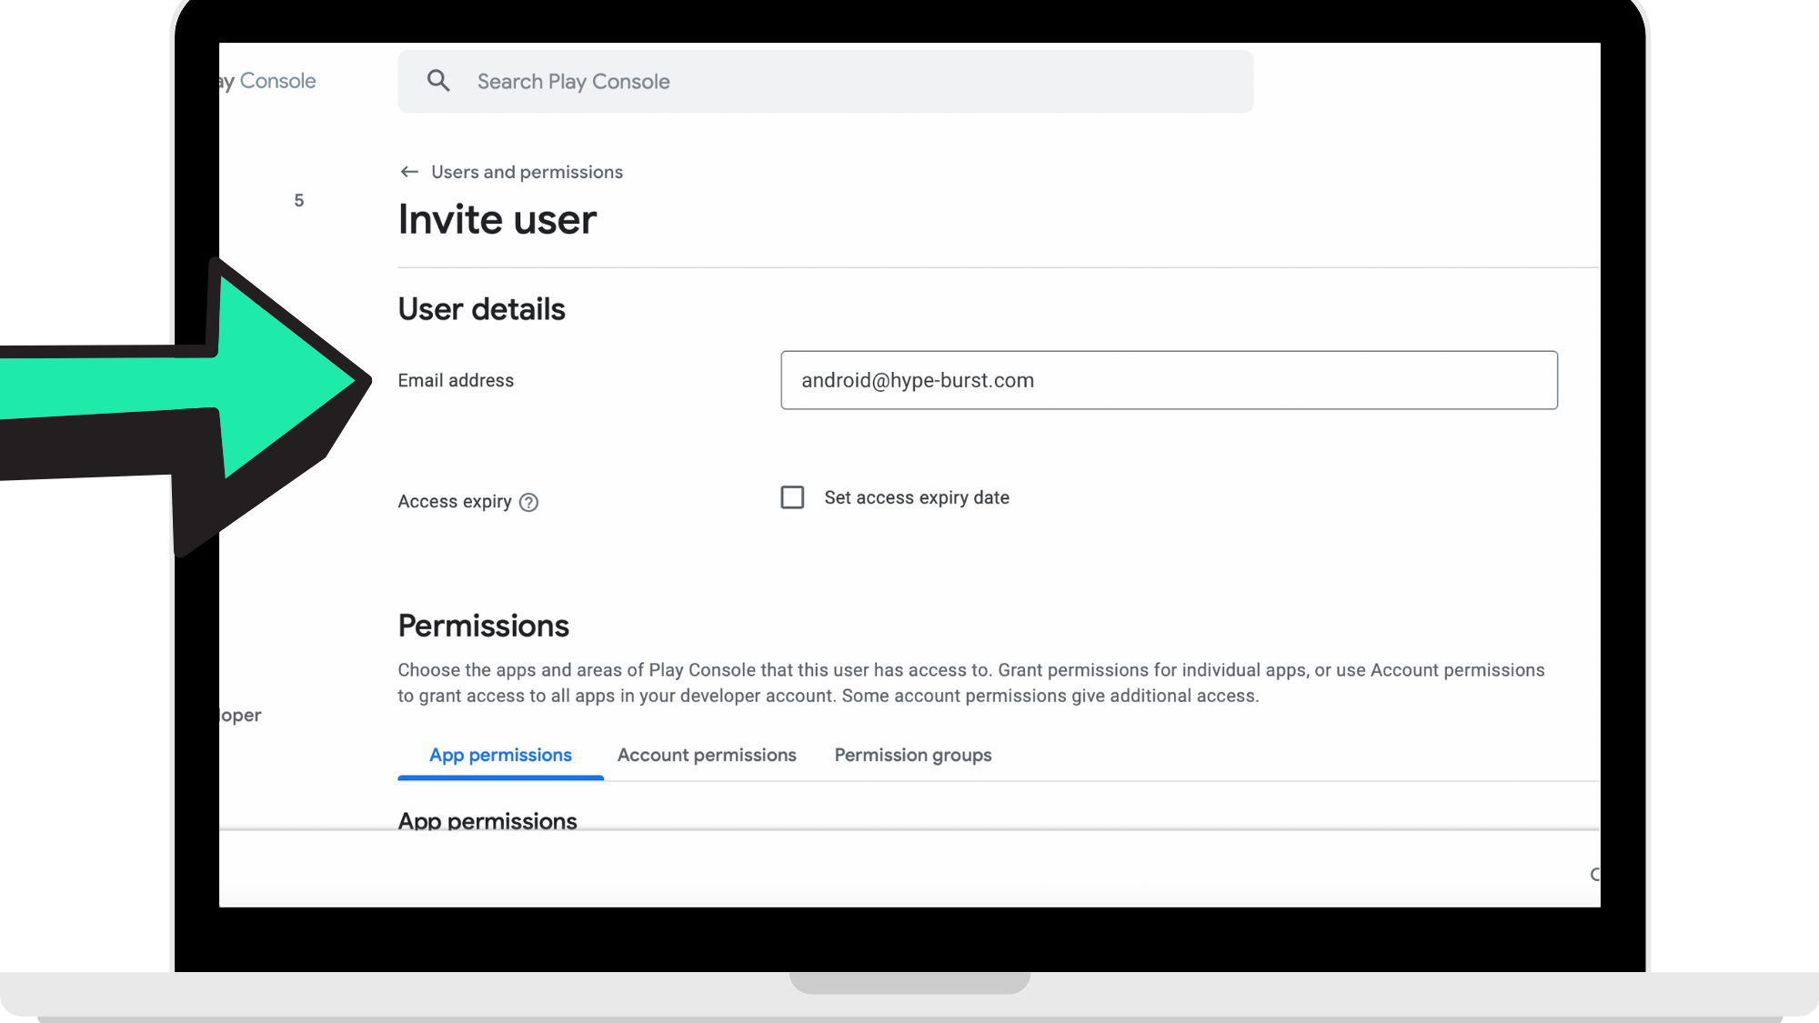This screenshot has width=1819, height=1023.
Task: Tick the Set access expiry date checkbox
Action: (x=792, y=497)
